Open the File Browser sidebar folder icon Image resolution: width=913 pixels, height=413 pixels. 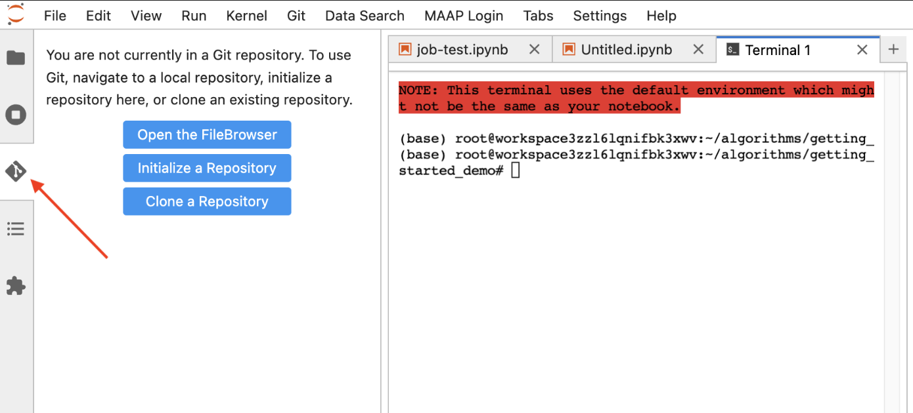[x=16, y=58]
